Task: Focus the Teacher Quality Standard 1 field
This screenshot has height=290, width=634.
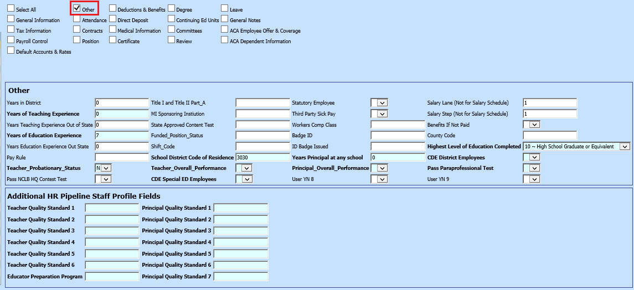Action: [x=112, y=208]
